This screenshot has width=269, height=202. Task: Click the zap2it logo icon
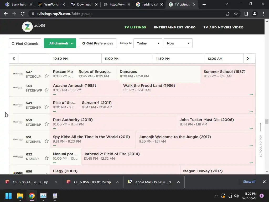click(x=27, y=27)
